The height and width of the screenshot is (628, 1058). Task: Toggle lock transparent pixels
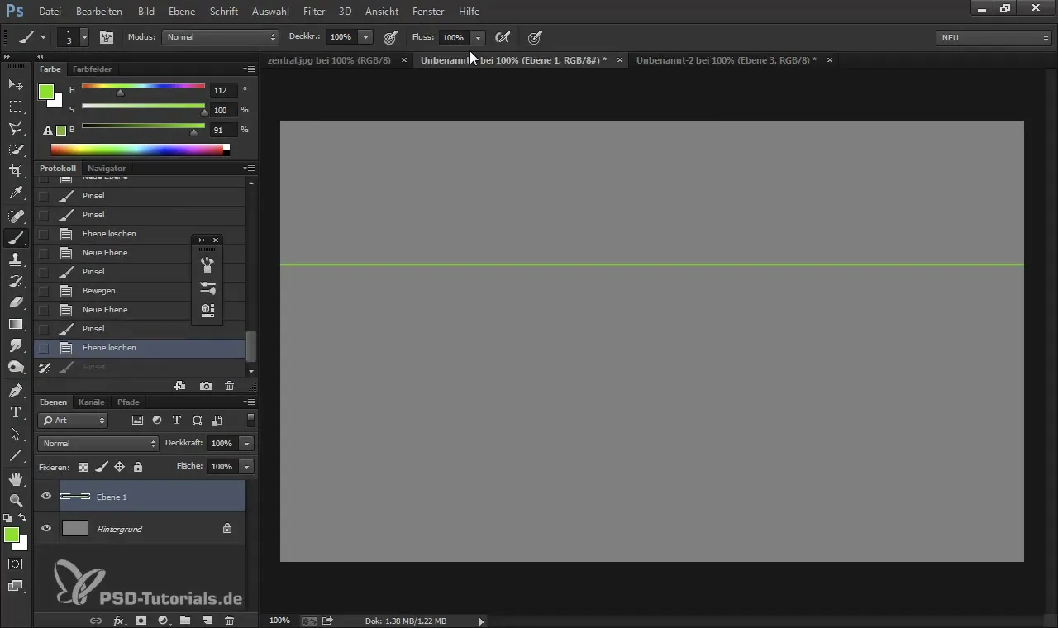tap(83, 467)
